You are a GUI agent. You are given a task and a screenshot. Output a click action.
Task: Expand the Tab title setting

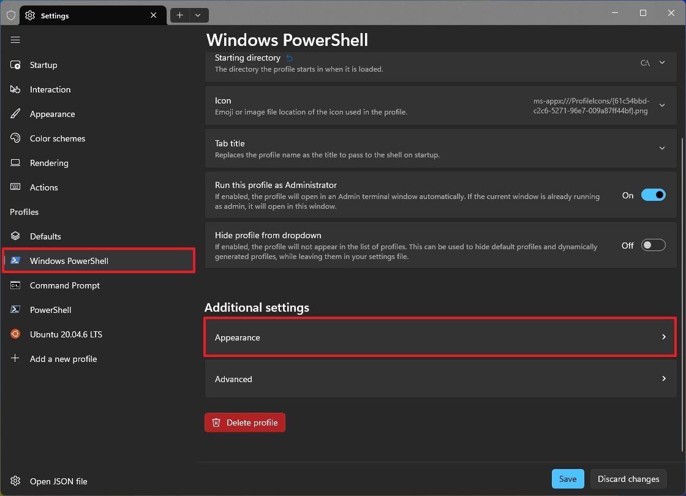click(661, 148)
